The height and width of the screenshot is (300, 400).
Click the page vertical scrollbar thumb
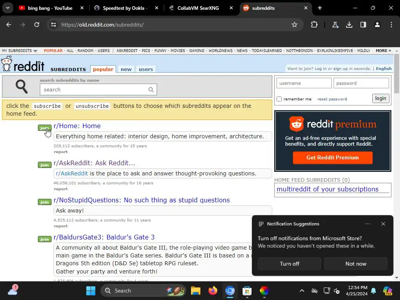[396, 73]
